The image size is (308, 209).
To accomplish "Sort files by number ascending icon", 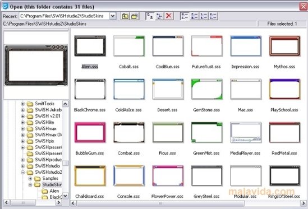I will [204, 16].
